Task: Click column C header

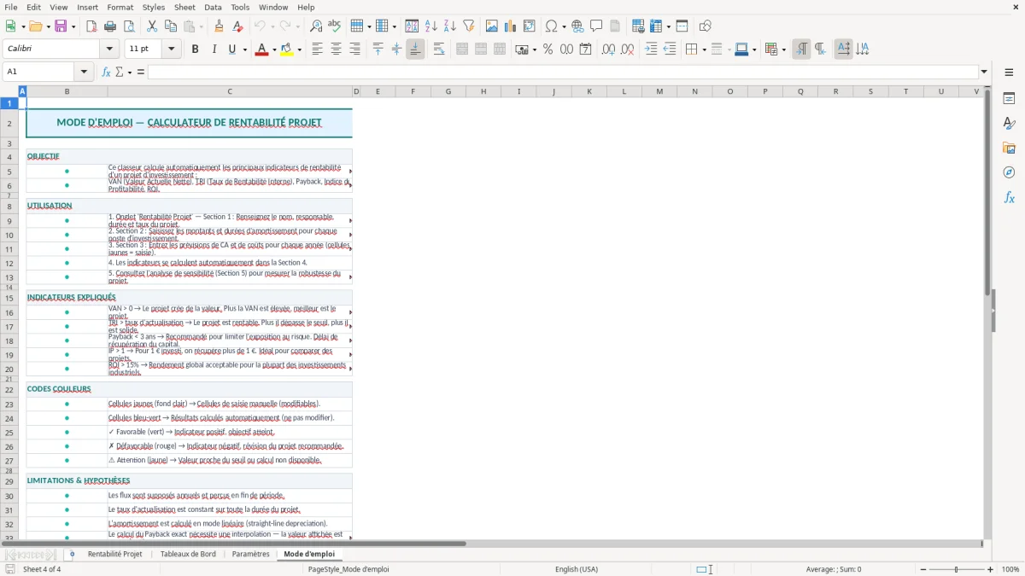Action: pyautogui.click(x=230, y=91)
